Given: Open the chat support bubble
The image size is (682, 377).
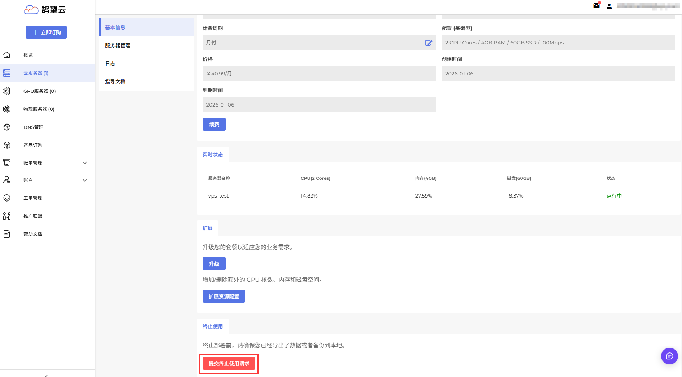Looking at the screenshot, I should point(669,356).
